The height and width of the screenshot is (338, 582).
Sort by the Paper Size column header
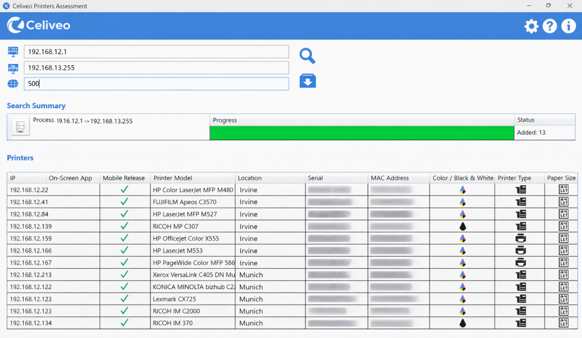tap(561, 178)
